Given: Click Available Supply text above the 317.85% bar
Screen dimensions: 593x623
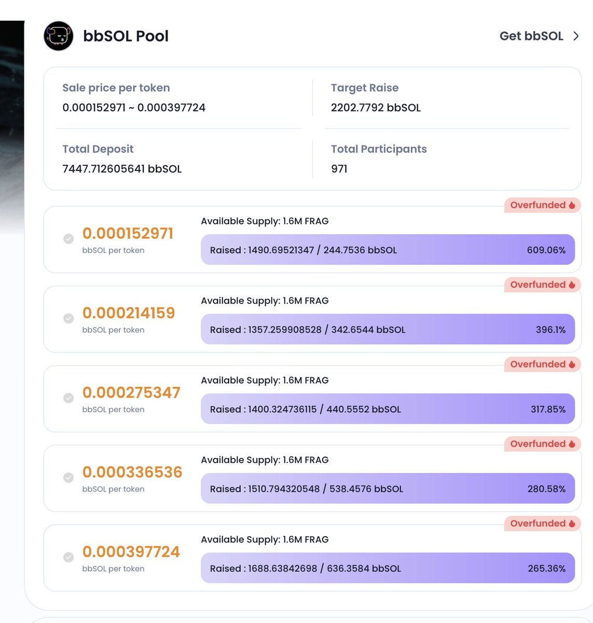Looking at the screenshot, I should [265, 380].
